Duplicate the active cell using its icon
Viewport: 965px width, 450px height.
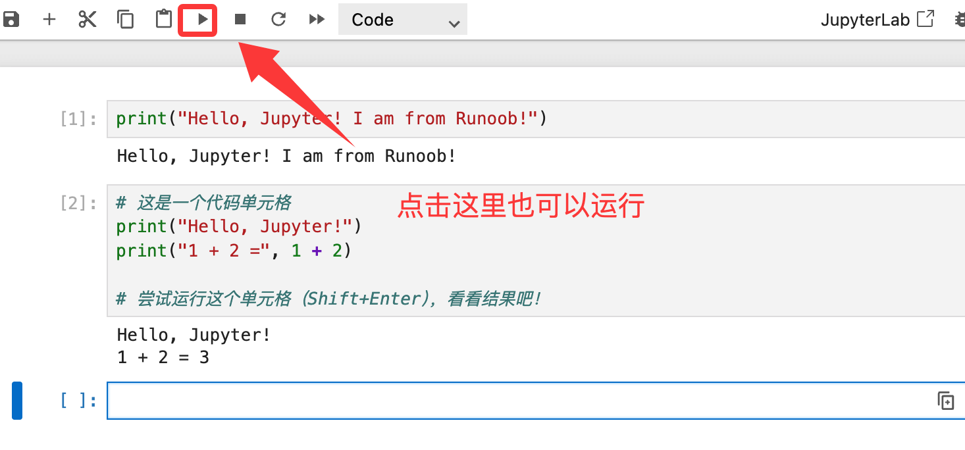946,401
